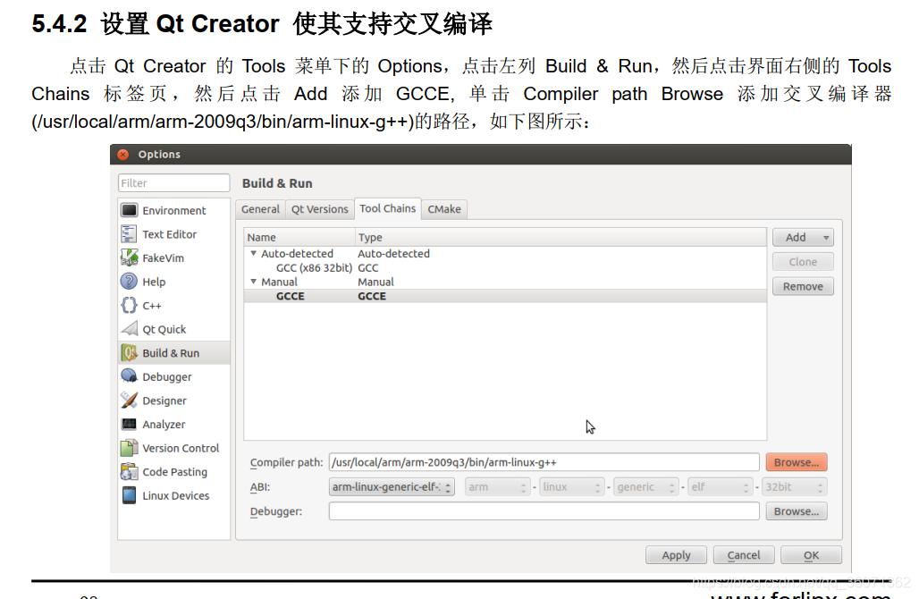The height and width of the screenshot is (599, 919).
Task: Click the Debugger bug icon
Action: tap(129, 376)
